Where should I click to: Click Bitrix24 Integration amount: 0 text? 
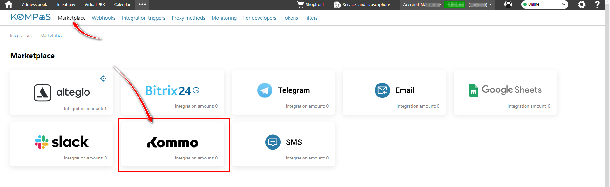pos(196,106)
